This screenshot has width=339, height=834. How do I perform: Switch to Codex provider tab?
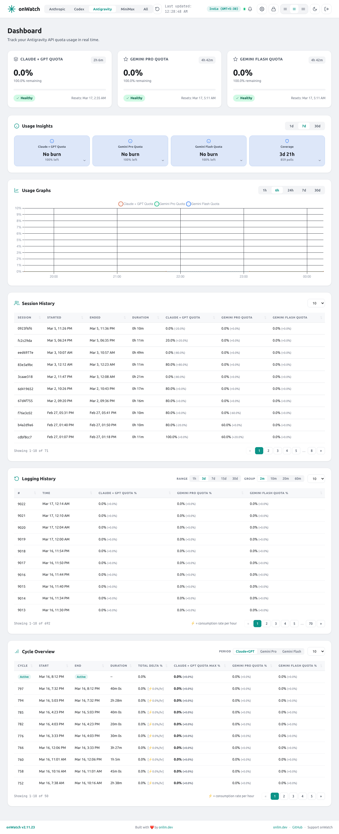click(x=79, y=9)
